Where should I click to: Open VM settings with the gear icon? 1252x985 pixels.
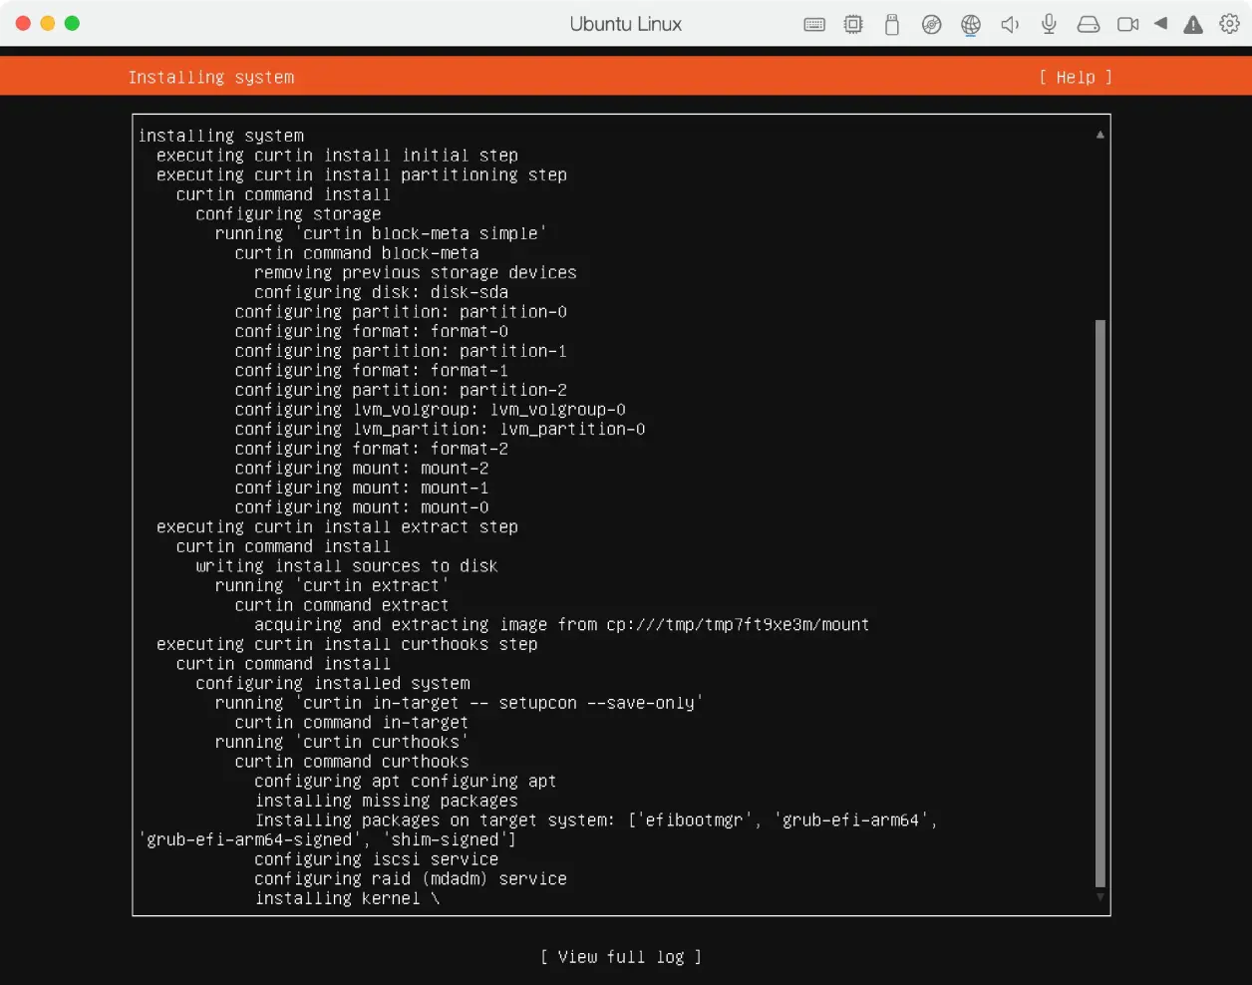[x=1230, y=24]
